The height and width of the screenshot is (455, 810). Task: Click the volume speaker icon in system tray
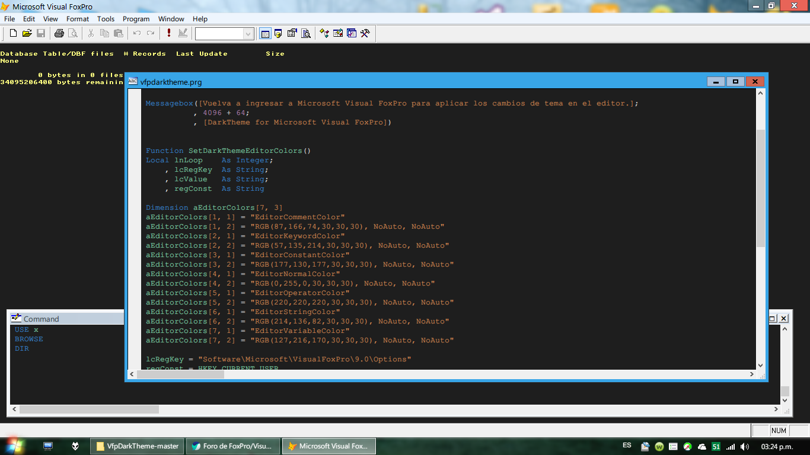click(x=744, y=447)
